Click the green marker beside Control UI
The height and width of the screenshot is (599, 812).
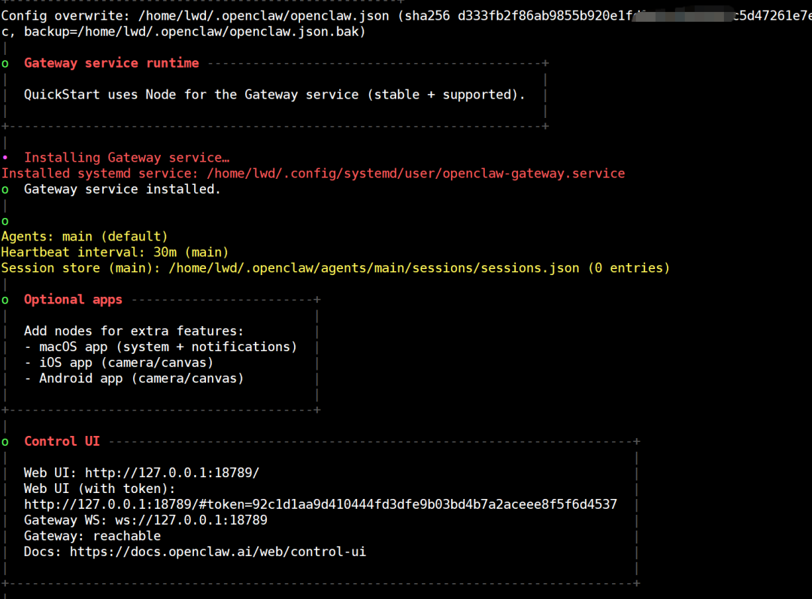(5, 442)
